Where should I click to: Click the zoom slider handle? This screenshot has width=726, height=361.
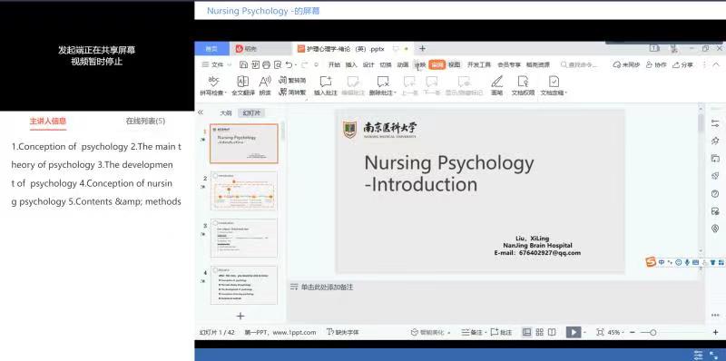point(652,332)
